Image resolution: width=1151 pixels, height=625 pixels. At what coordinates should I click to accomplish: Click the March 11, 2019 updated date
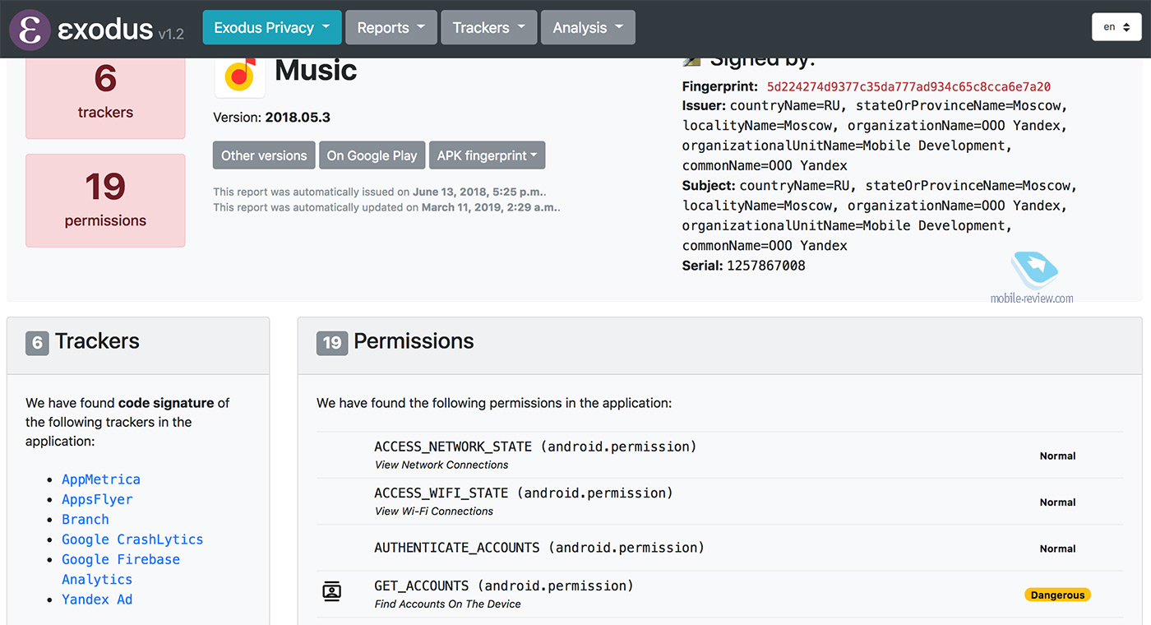pos(491,207)
